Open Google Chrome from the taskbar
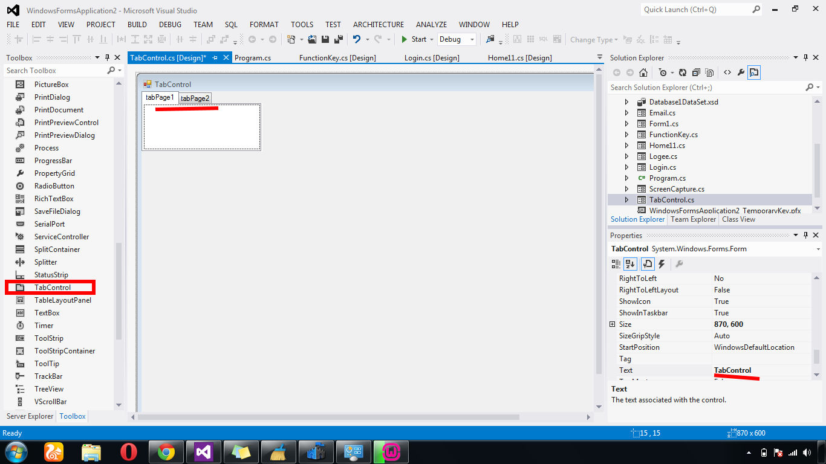 coord(166,451)
